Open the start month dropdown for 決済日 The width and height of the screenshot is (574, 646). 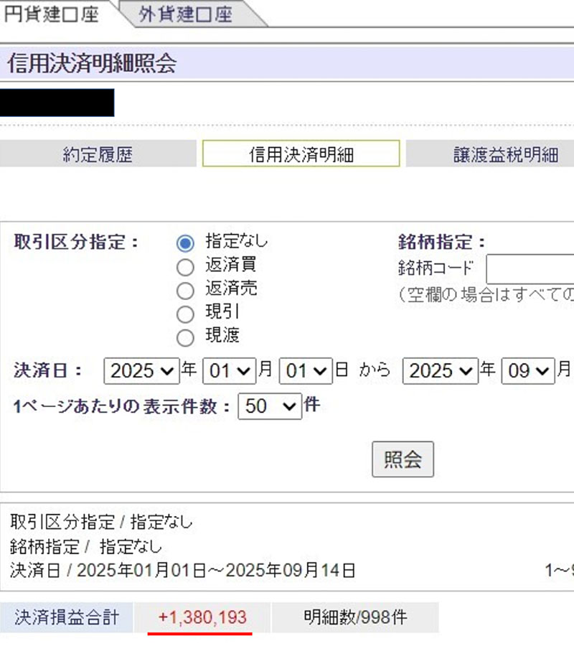click(x=229, y=371)
